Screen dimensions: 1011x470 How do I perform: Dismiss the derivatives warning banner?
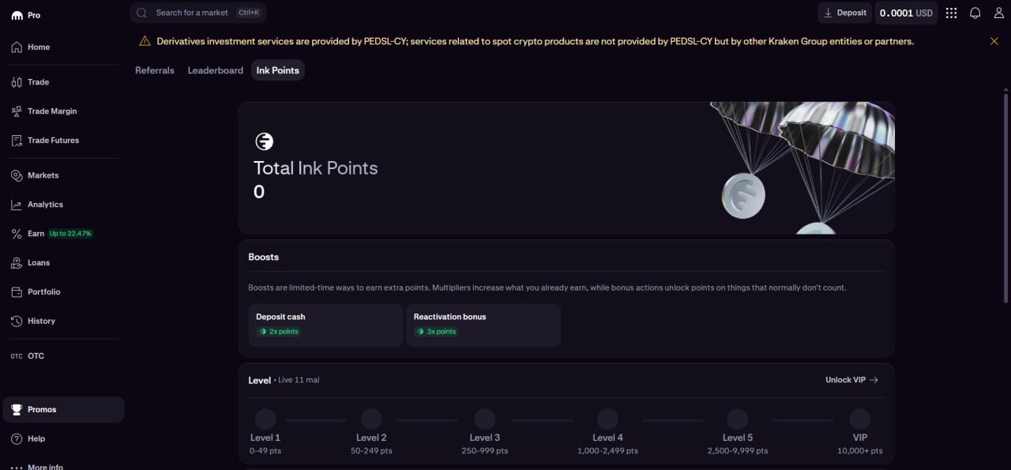tap(994, 41)
